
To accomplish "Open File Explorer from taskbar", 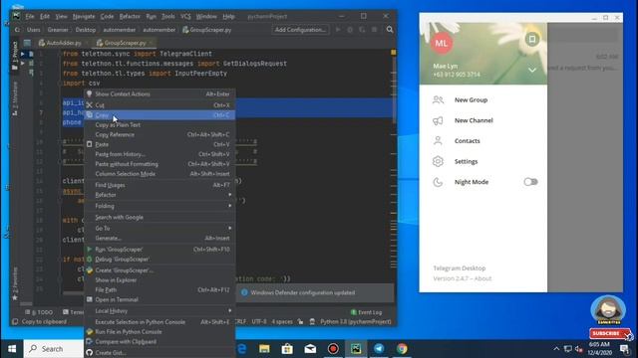I will point(264,349).
